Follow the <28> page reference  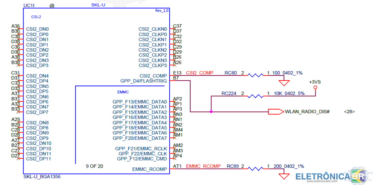(349, 111)
